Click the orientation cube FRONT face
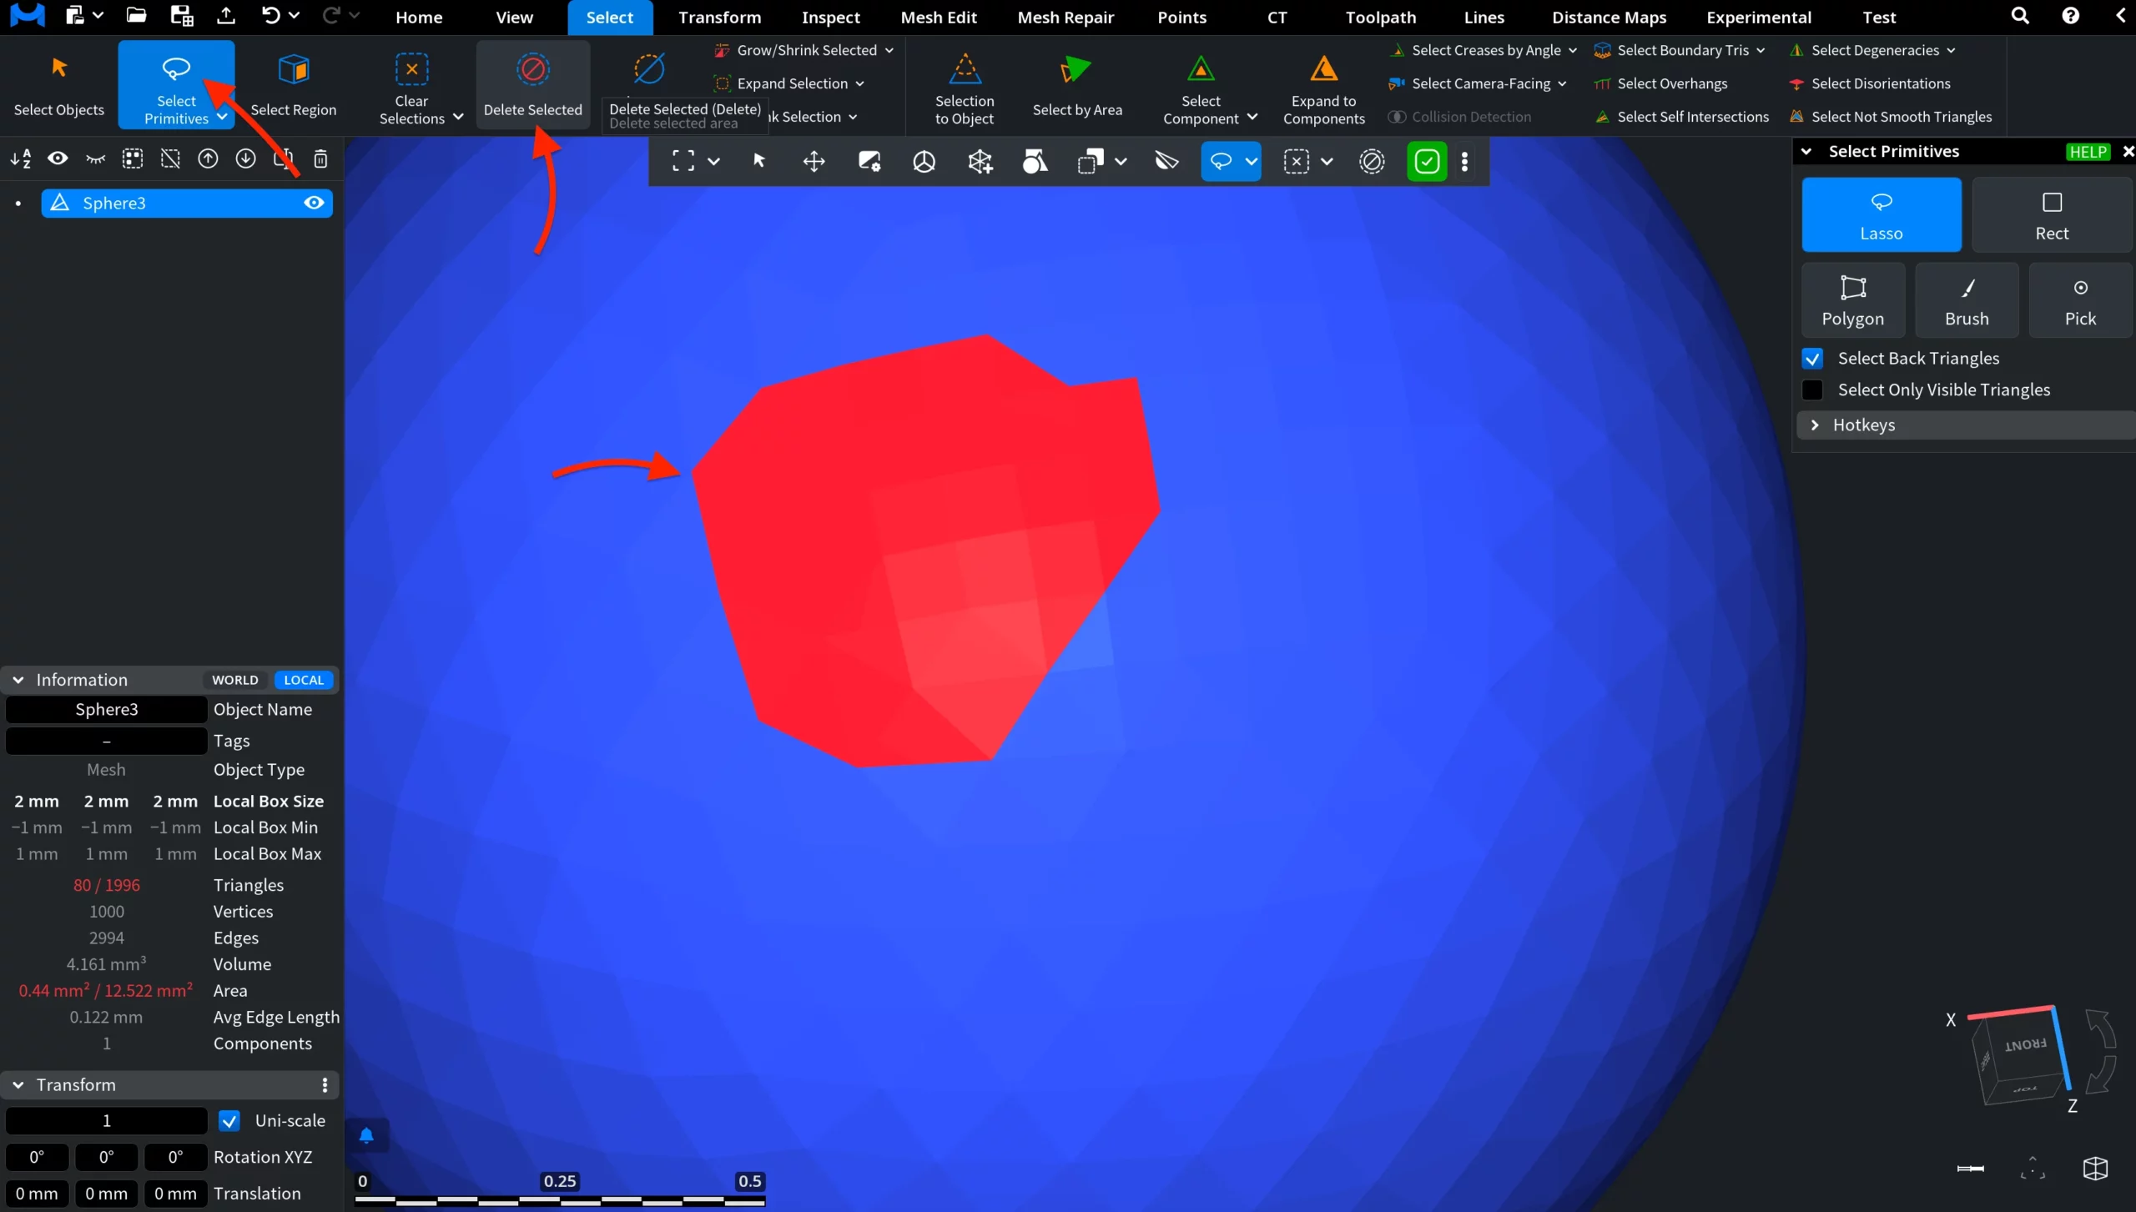Screen dimensions: 2136x1212 [2025, 1044]
